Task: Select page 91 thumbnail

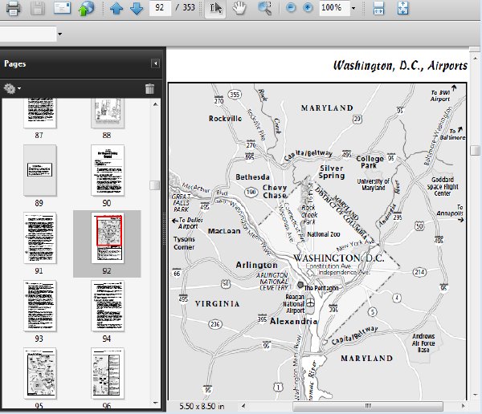Action: coord(40,237)
